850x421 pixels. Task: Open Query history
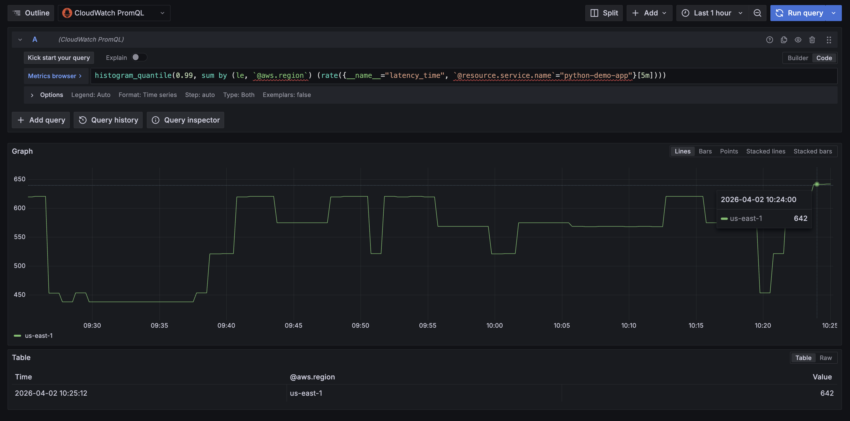click(108, 120)
